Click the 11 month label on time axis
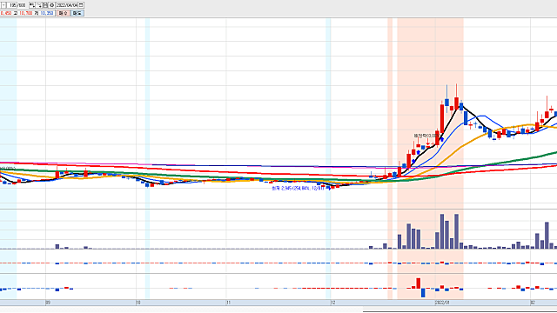 pos(228,303)
